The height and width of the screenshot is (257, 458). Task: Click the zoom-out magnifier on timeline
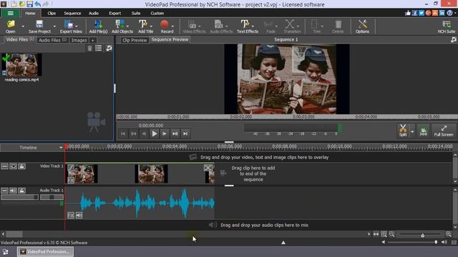[391, 234]
